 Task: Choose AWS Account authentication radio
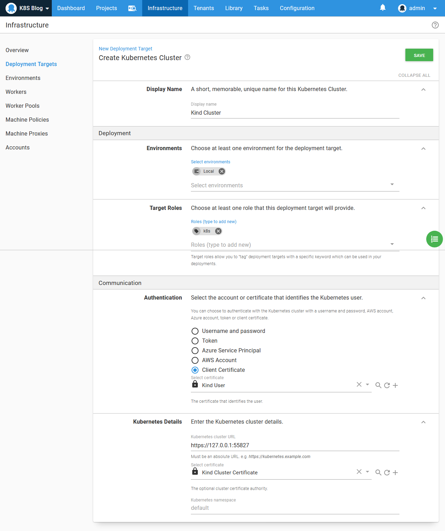[195, 360]
